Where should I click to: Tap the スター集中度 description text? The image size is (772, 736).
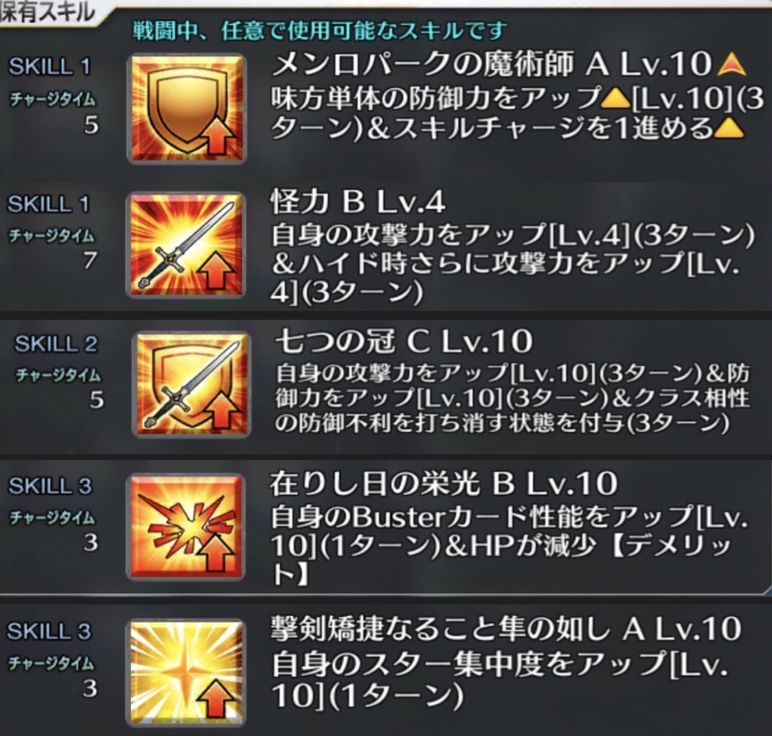click(x=499, y=680)
